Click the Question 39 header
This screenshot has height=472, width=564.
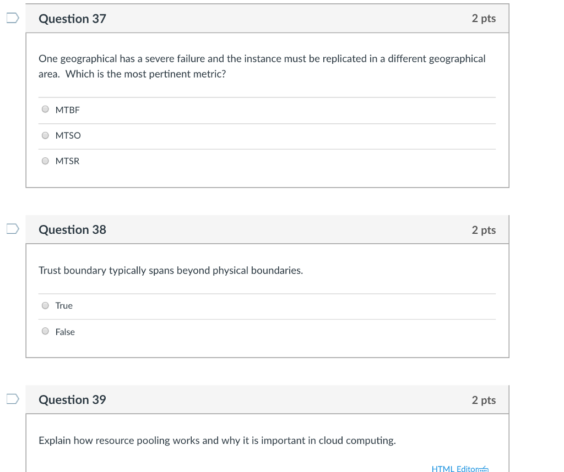[72, 400]
